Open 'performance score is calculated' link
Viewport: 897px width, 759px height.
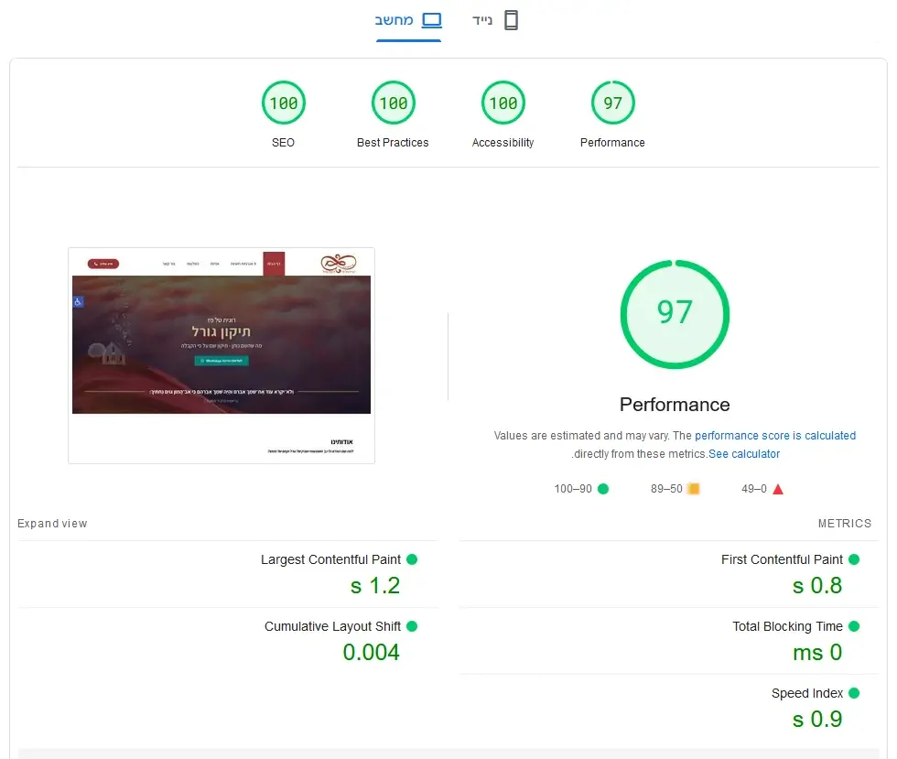click(775, 436)
